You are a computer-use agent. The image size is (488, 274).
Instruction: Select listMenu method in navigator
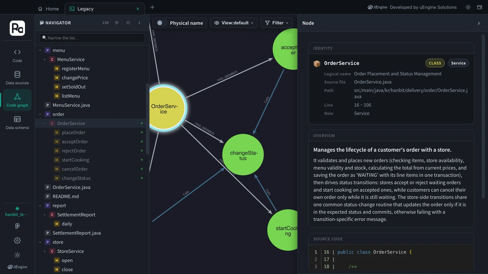pos(71,96)
